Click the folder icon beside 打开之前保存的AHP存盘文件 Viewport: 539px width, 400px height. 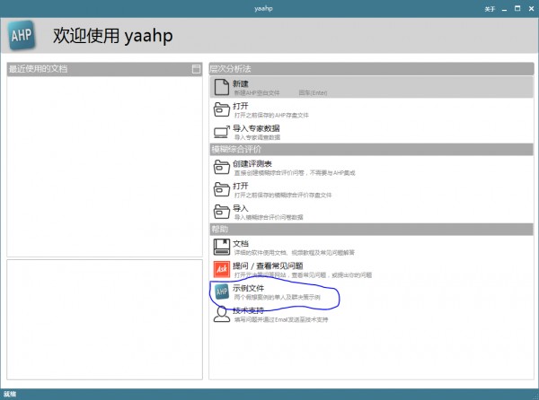(x=221, y=109)
